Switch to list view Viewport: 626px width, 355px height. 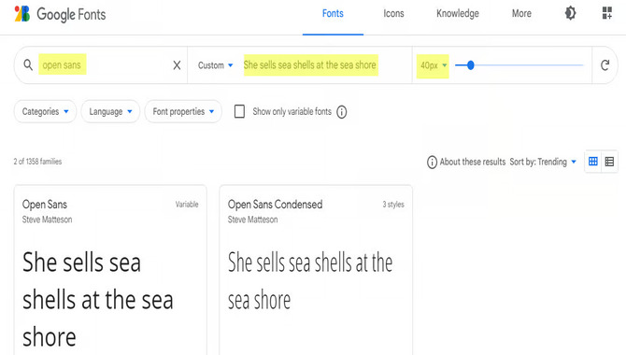[609, 162]
